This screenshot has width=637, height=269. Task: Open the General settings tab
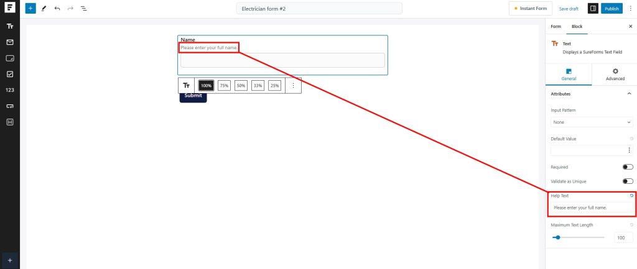569,75
